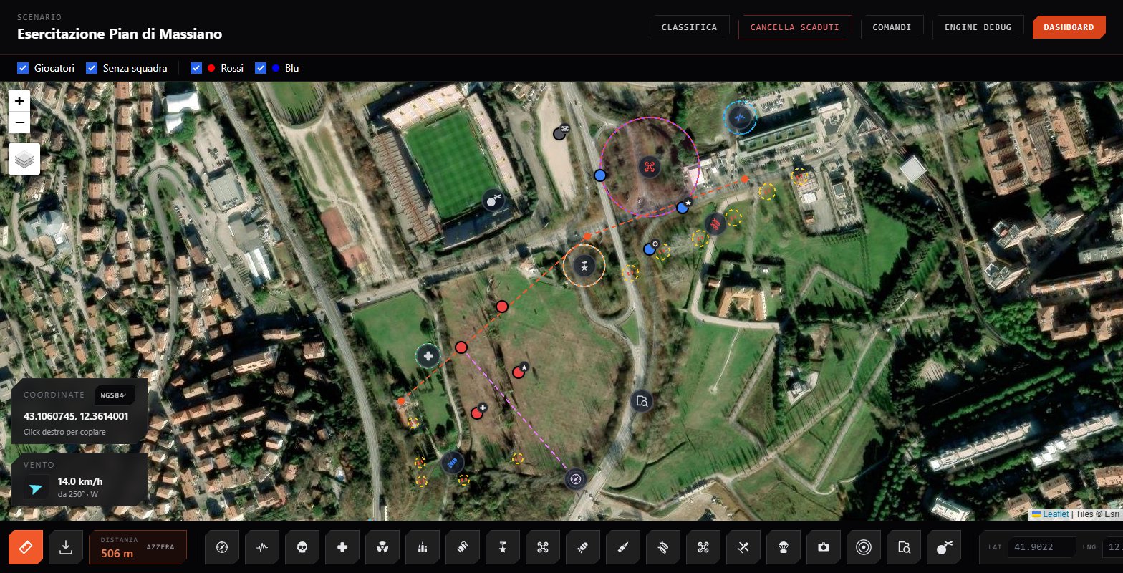Click the LAT input field showing 41.9022
Viewport: 1123px width, 573px height.
(x=1041, y=547)
